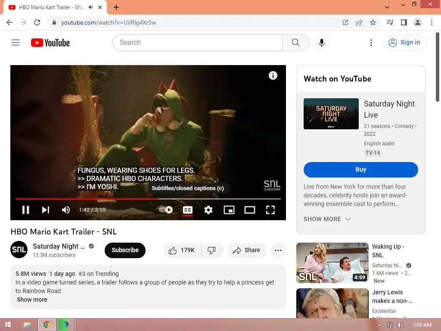Open the Jerry Lewis video thumbnail

332,303
